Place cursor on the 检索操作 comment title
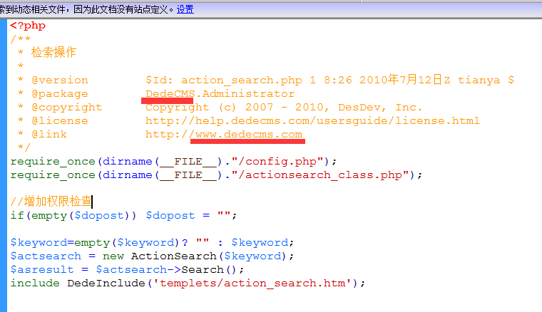This screenshot has width=542, height=312. coord(53,53)
